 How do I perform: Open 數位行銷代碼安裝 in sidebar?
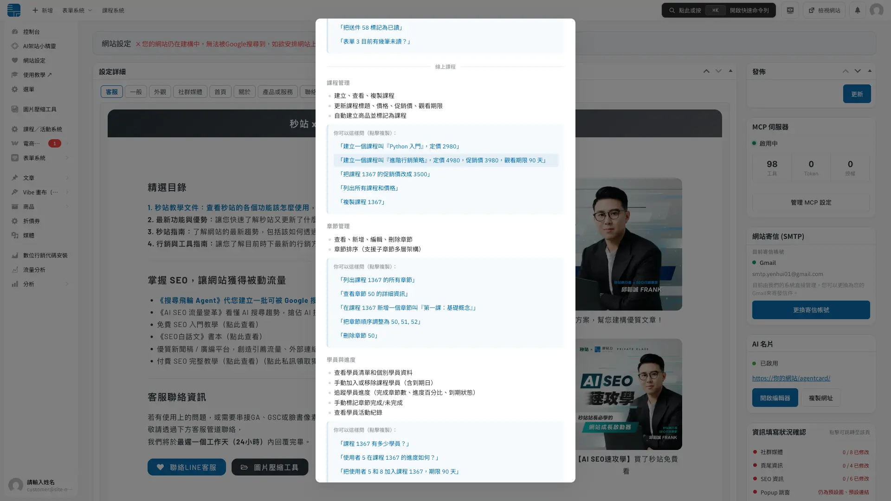[x=45, y=255]
